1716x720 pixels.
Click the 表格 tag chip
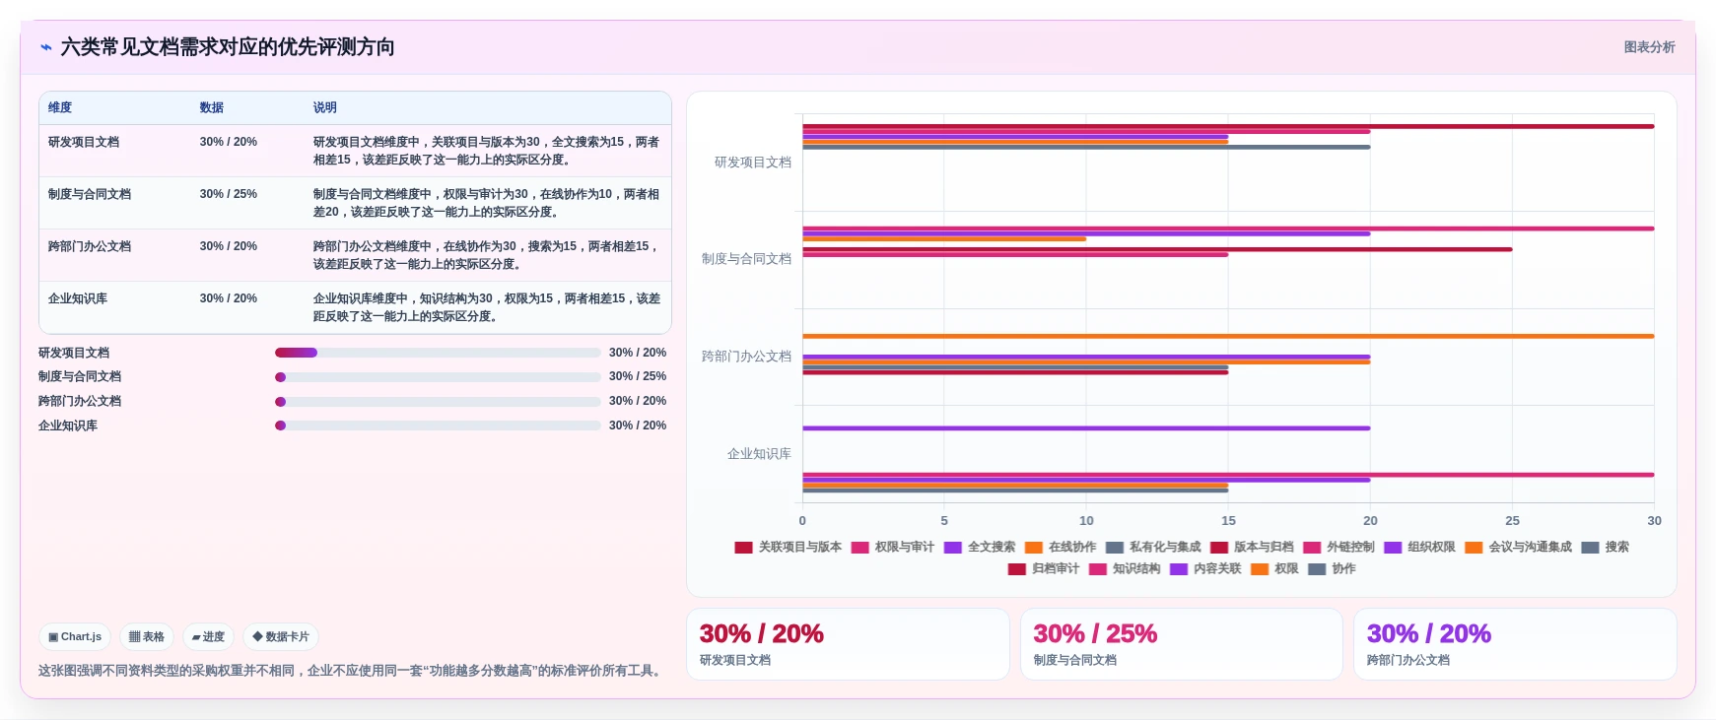click(147, 637)
